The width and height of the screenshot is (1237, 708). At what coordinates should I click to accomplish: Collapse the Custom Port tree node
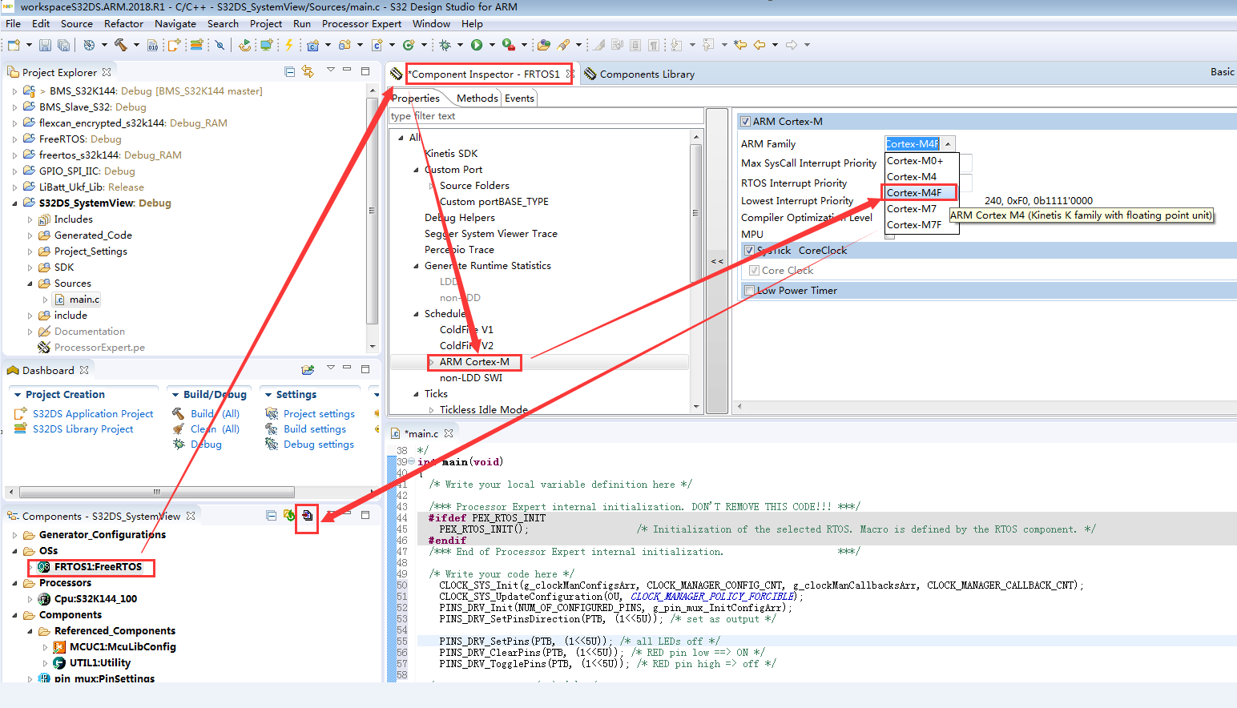(417, 169)
